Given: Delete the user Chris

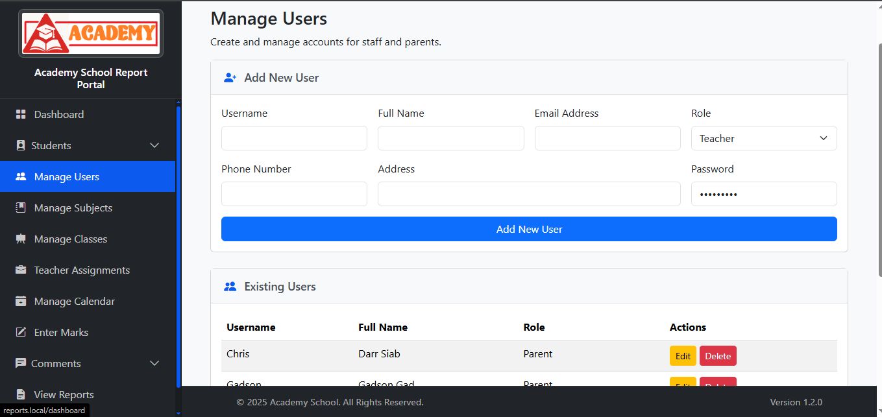Looking at the screenshot, I should tap(717, 356).
